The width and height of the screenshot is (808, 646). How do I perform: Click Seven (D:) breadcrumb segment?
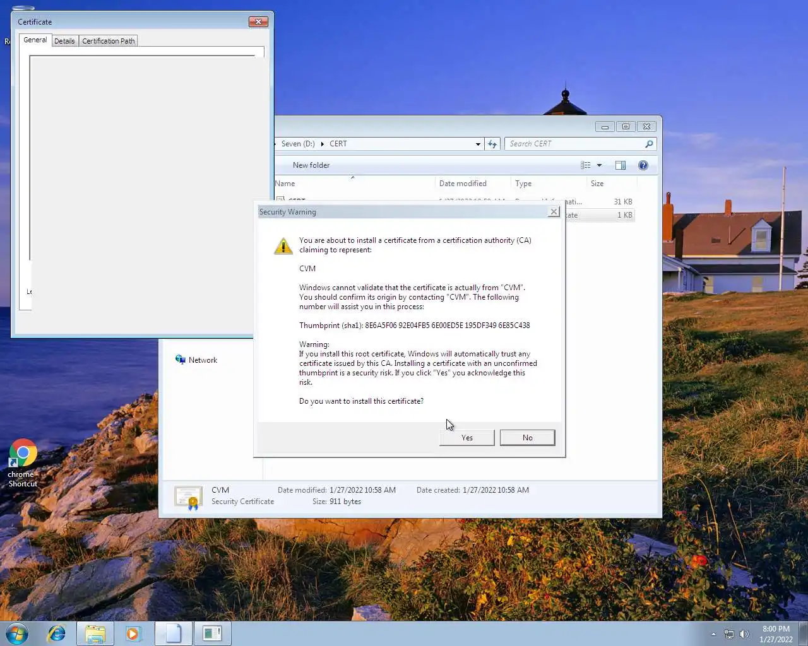(x=298, y=144)
